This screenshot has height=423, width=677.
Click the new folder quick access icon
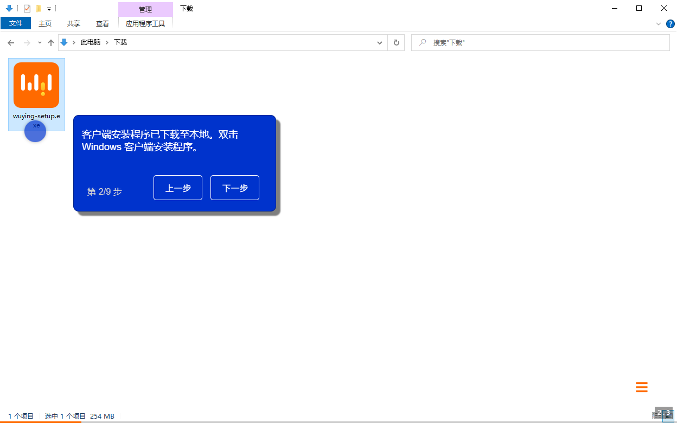click(39, 9)
